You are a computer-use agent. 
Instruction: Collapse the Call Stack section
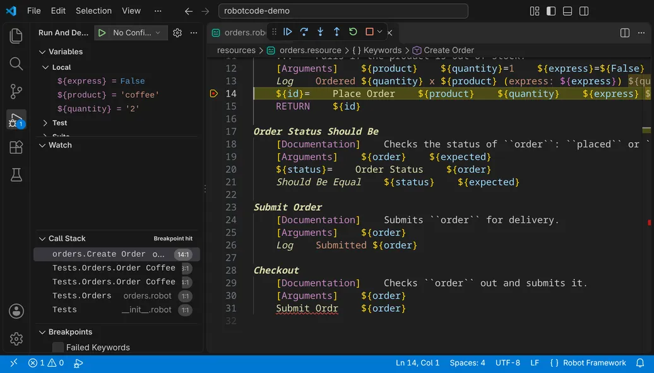[x=42, y=239]
